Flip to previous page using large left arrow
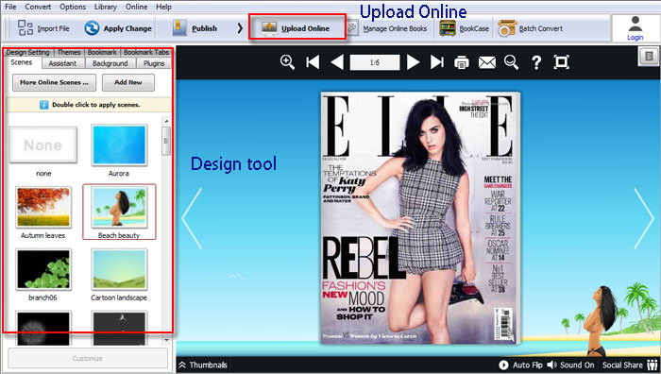The image size is (661, 374). point(192,218)
